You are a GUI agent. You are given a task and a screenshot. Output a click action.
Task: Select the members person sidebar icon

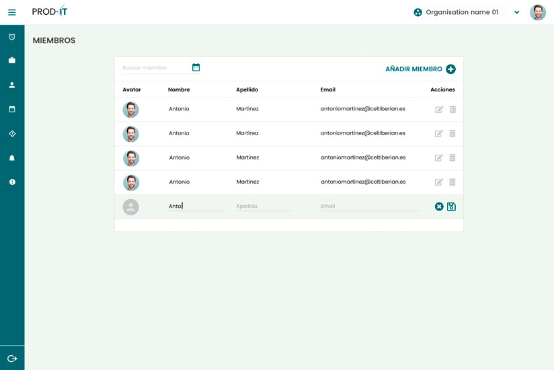(x=12, y=85)
